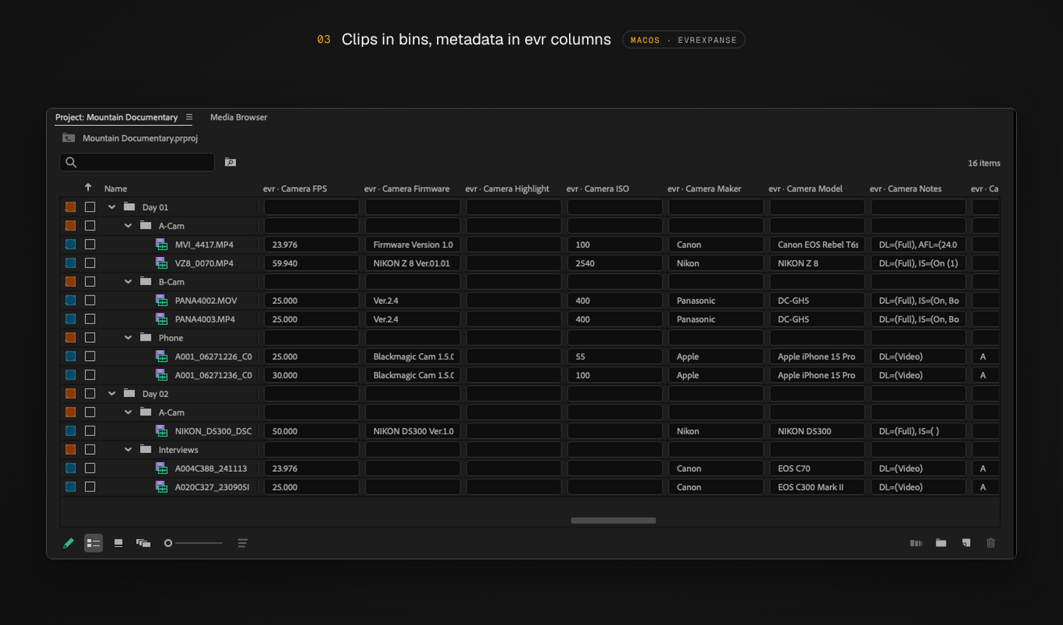Click the trash Clear icon

[991, 543]
